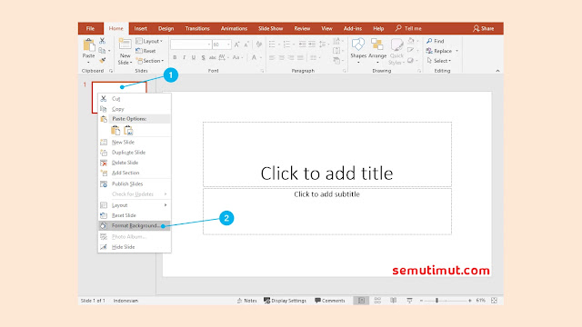Choose Delete Slide from context menu
582x327 pixels.
[x=135, y=163]
